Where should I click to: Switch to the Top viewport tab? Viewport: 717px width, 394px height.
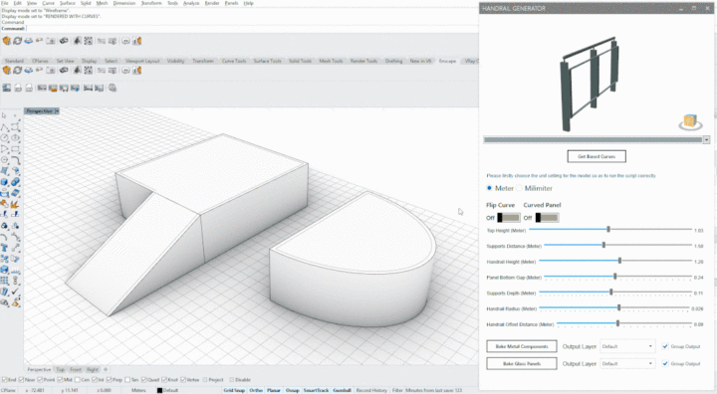click(x=61, y=369)
